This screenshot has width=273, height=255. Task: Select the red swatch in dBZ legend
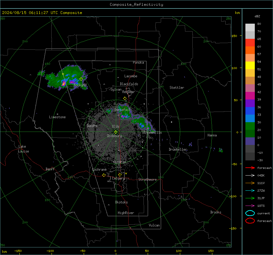pos(250,42)
